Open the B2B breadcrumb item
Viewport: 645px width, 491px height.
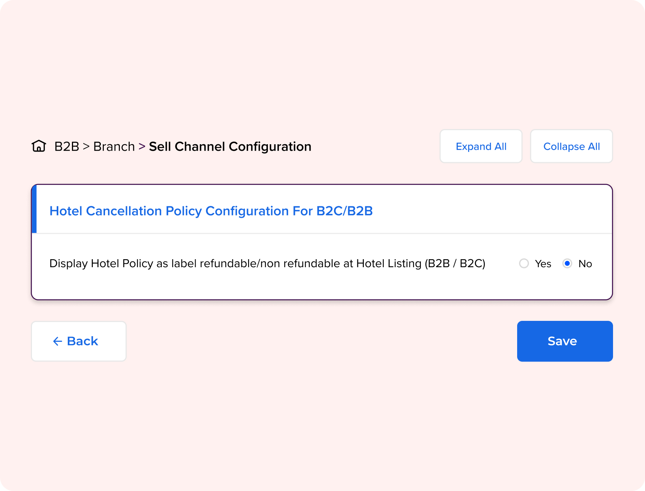pyautogui.click(x=67, y=147)
